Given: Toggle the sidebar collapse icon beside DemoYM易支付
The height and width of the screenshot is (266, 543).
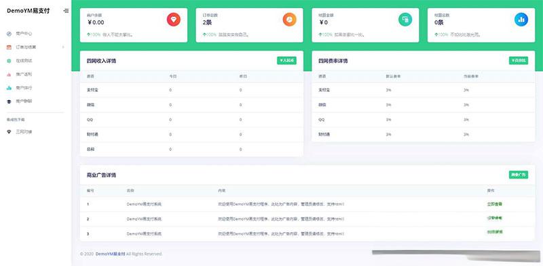Looking at the screenshot, I should [66, 11].
